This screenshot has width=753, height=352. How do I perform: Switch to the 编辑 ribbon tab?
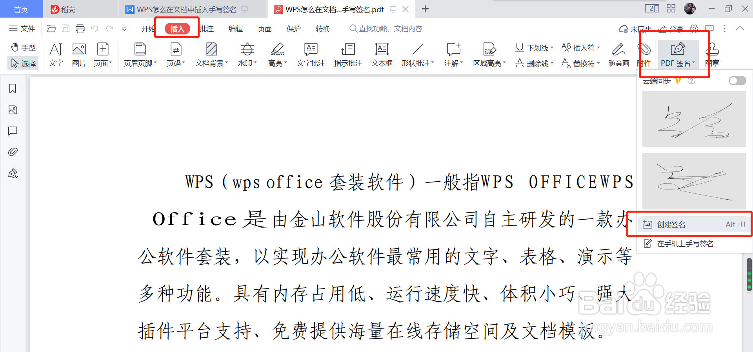(236, 29)
